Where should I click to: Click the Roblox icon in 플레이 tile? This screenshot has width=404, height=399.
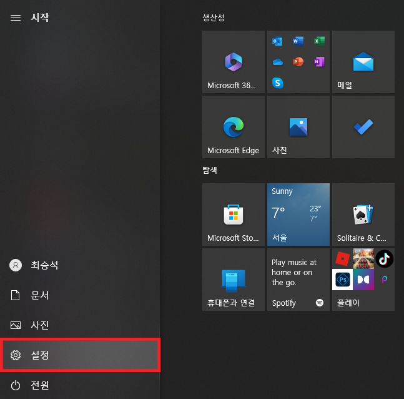tap(342, 258)
